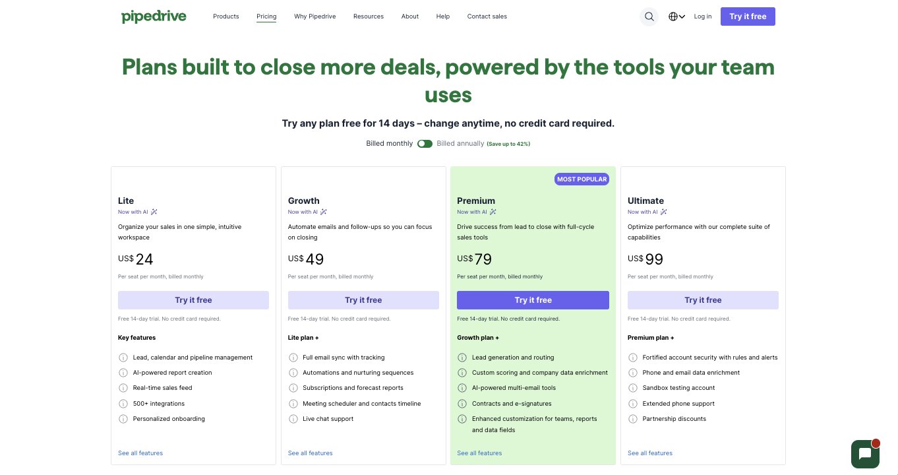Switch billing to annually
The width and height of the screenshot is (898, 475).
point(425,143)
